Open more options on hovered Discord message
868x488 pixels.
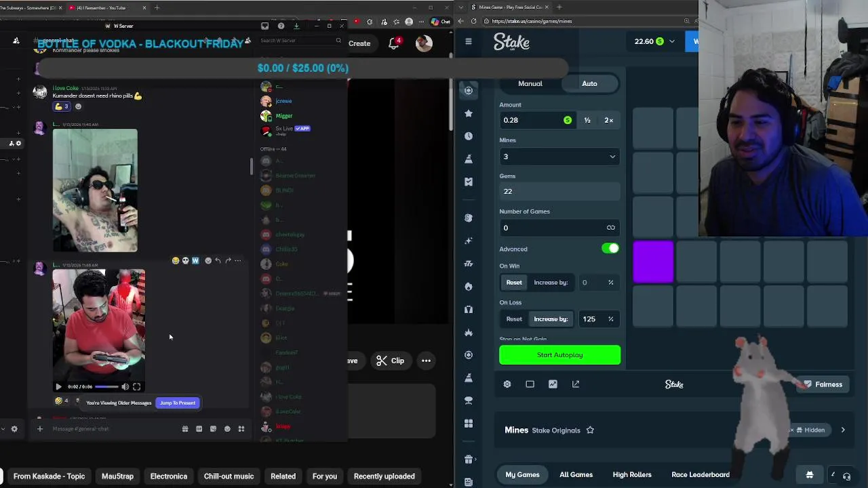click(x=238, y=260)
